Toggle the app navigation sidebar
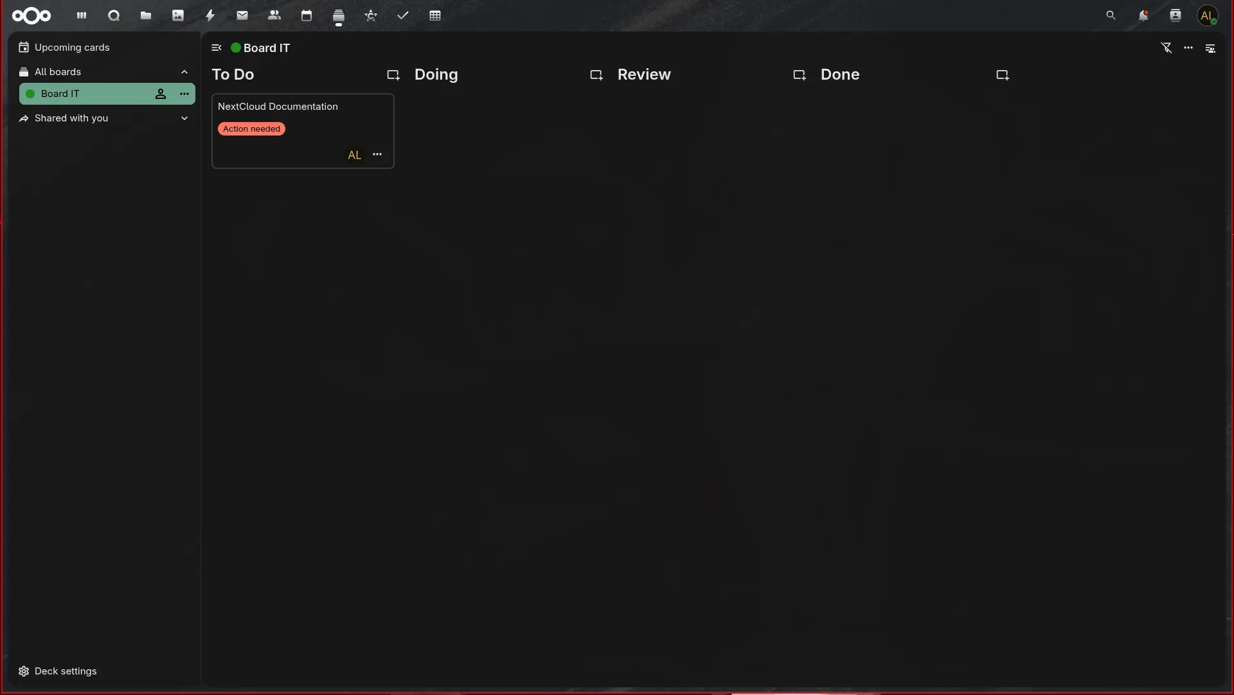Viewport: 1234px width, 695px height. coord(217,48)
